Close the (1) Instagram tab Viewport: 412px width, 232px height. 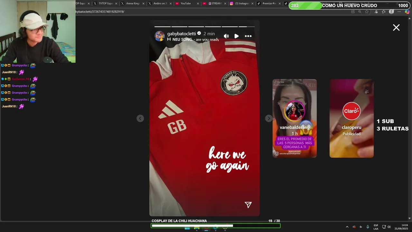252,4
